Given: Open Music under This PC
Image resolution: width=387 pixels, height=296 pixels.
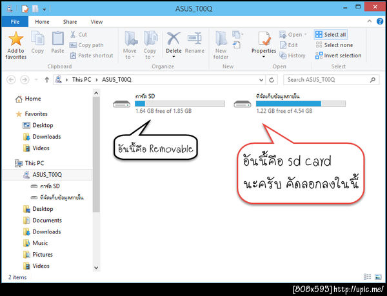Looking at the screenshot, I should [x=35, y=243].
